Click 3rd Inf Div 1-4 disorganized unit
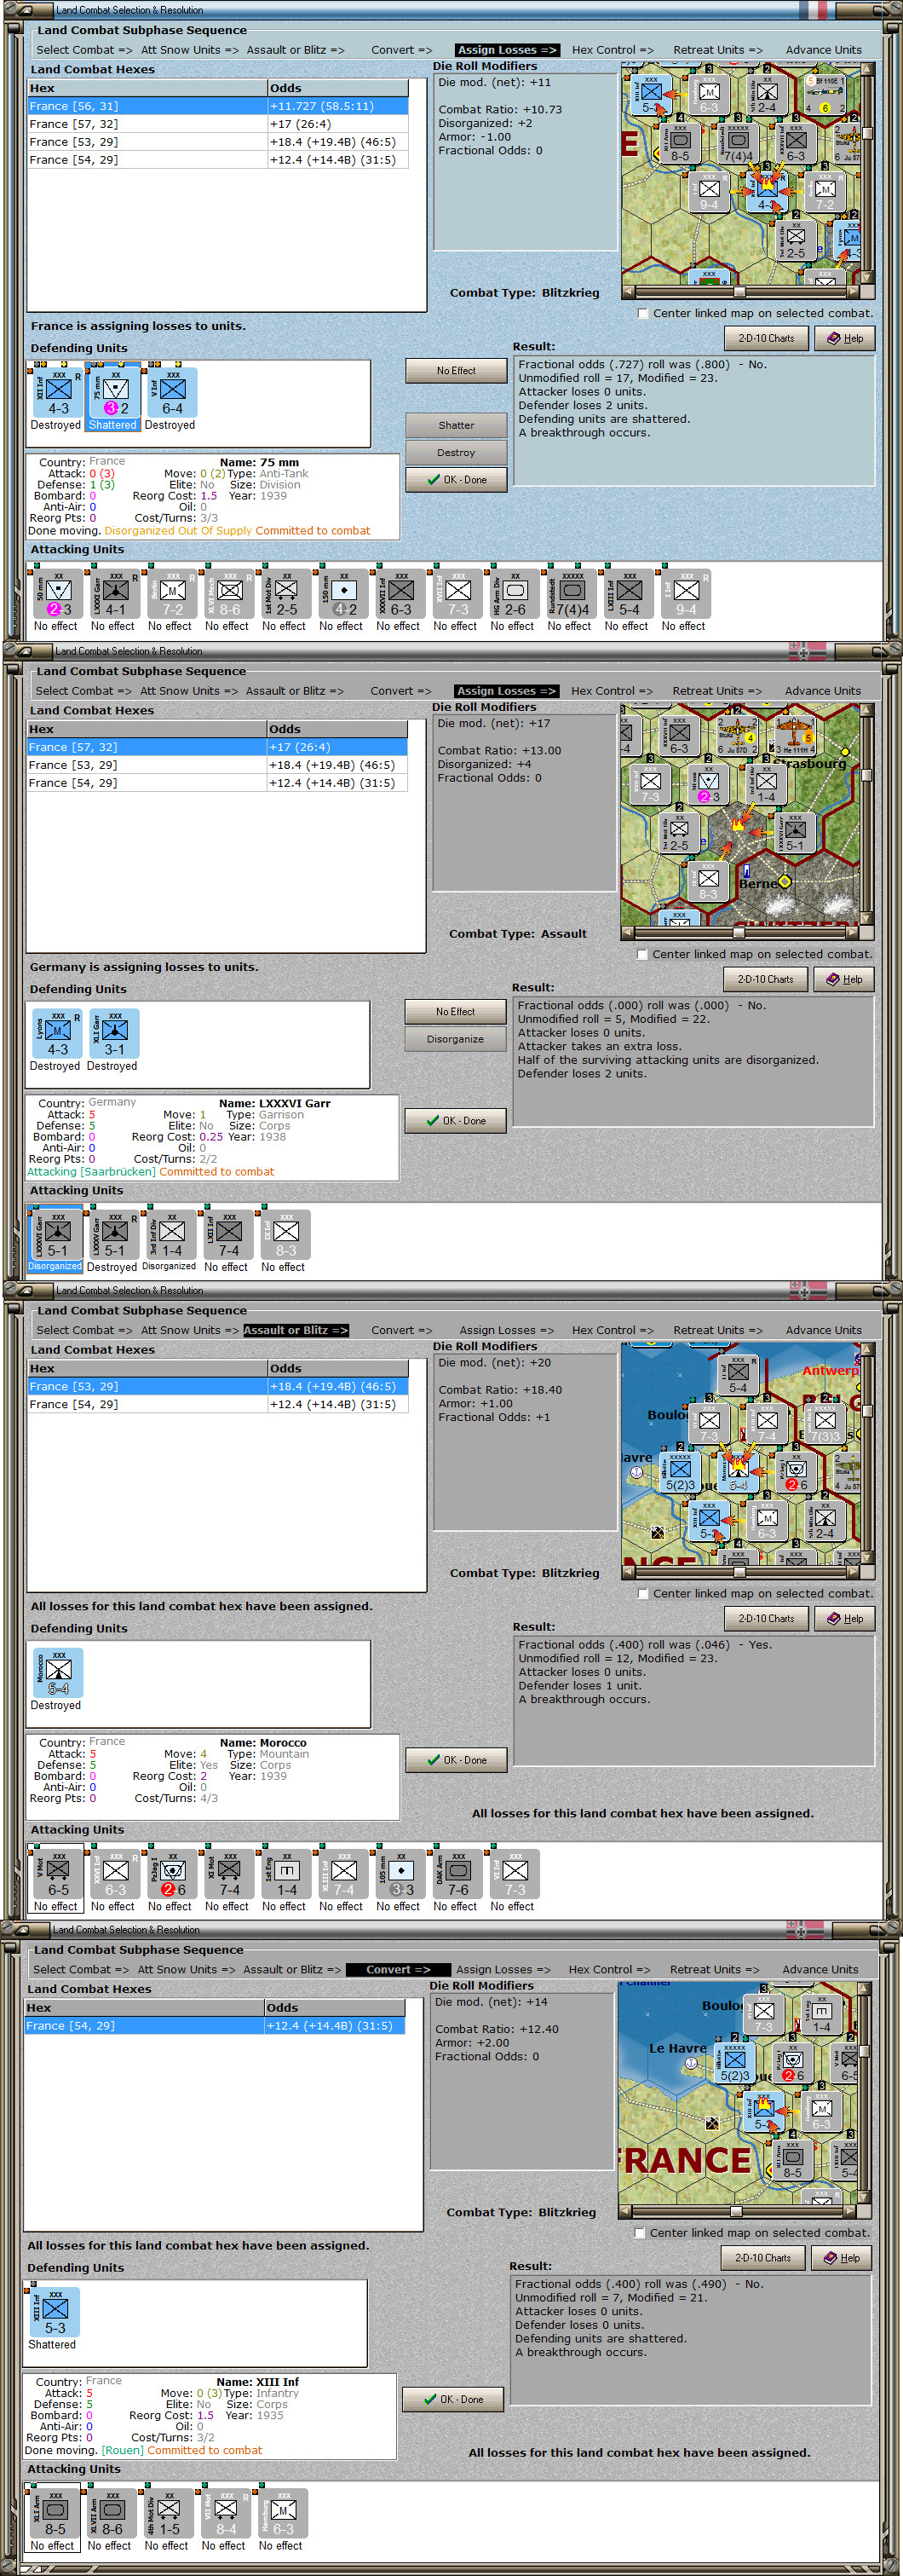 [x=172, y=1236]
